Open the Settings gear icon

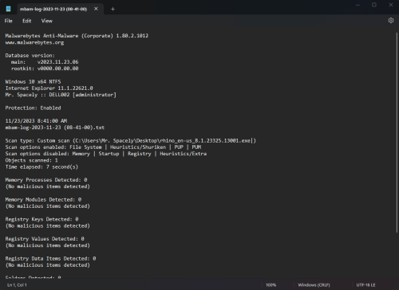tap(391, 21)
